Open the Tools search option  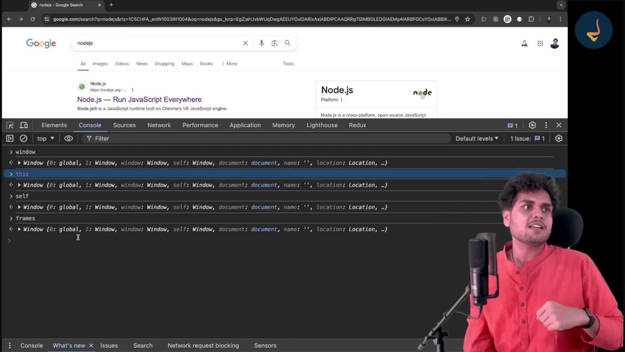[288, 64]
